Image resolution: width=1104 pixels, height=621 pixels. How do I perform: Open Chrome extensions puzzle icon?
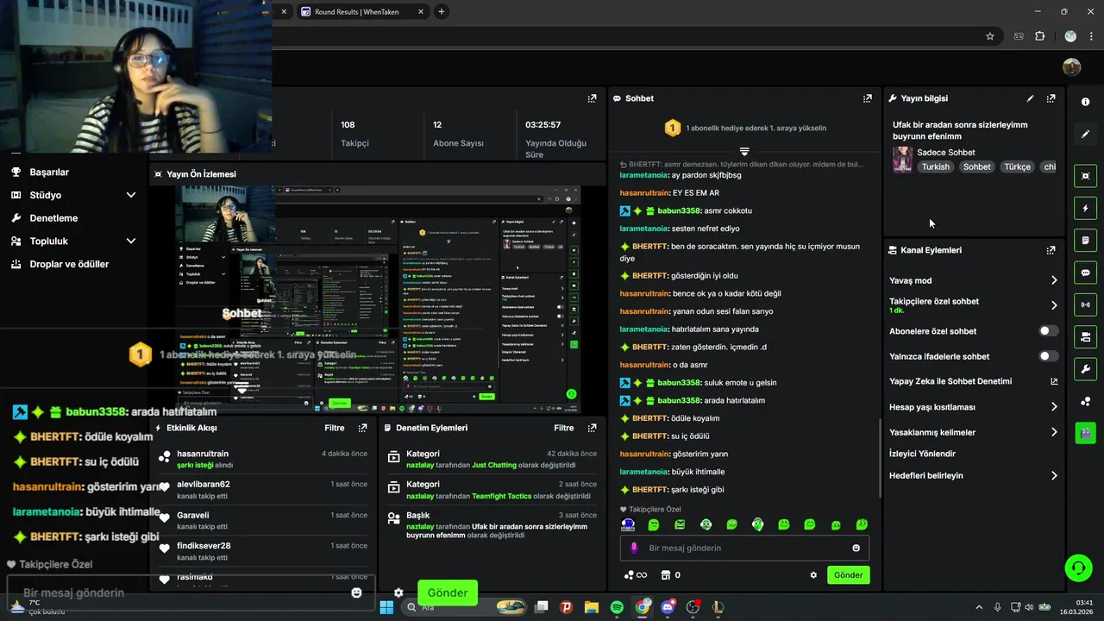[x=1039, y=36]
